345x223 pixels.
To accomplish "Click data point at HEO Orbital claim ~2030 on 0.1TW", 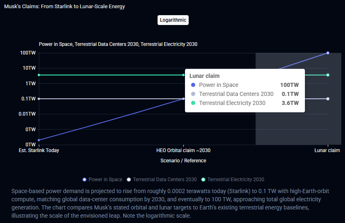I will coord(183,99).
